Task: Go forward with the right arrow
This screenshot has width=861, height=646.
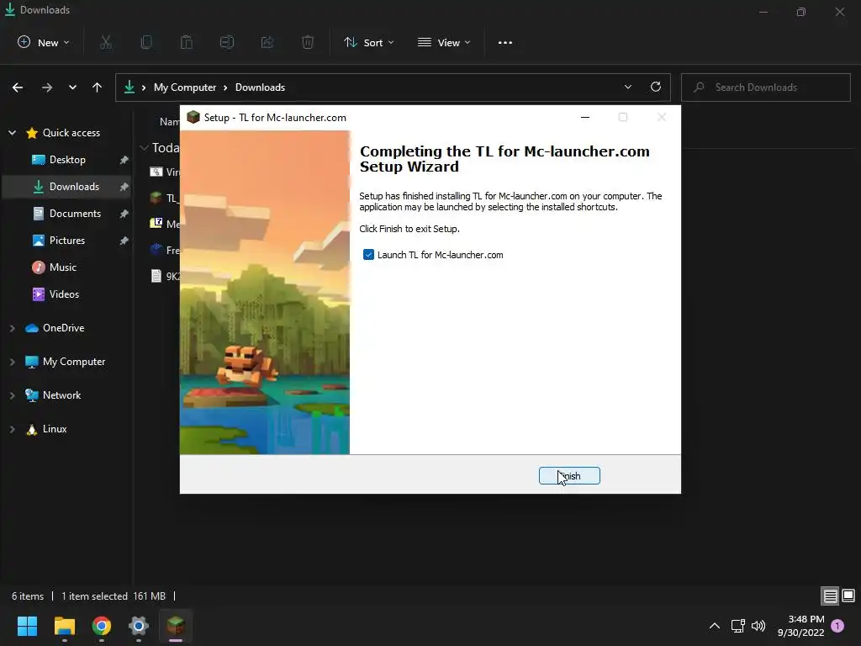Action: click(47, 87)
